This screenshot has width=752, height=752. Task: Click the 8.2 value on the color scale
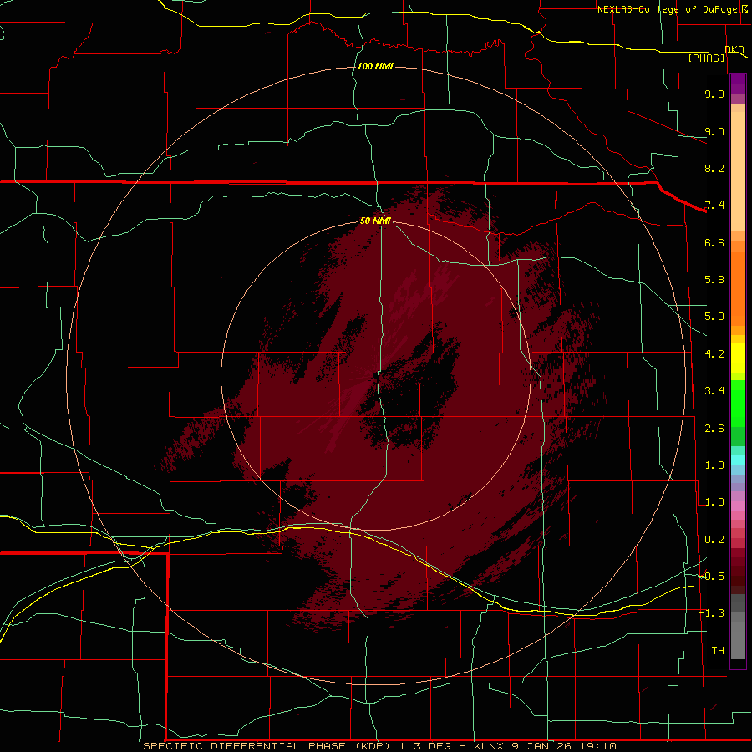[x=714, y=168]
